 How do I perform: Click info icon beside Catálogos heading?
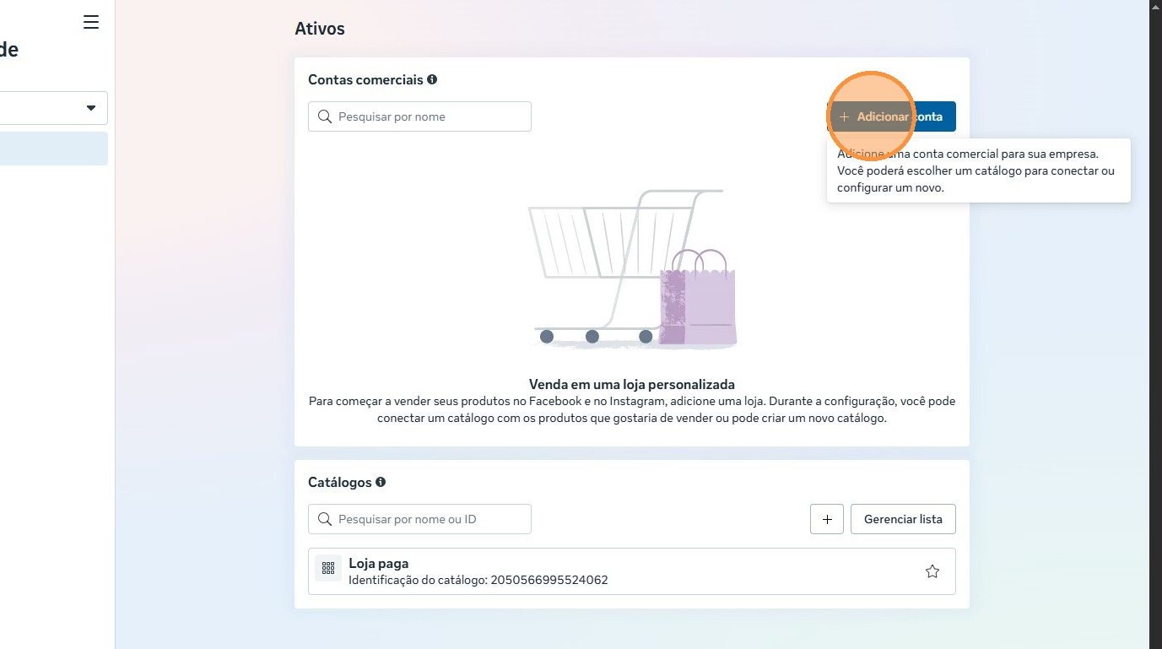(381, 482)
